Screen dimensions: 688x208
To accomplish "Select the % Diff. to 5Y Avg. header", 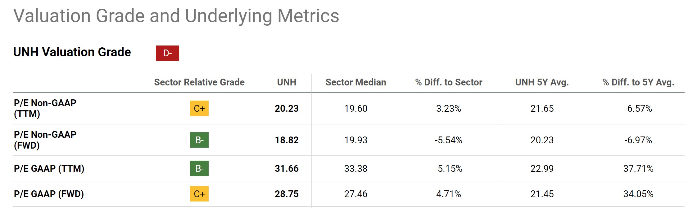I will click(638, 82).
